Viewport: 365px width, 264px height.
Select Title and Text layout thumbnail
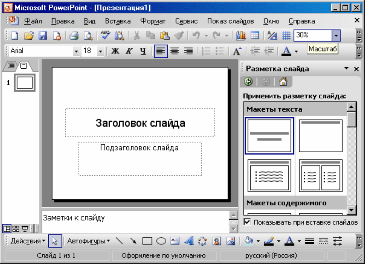(269, 176)
